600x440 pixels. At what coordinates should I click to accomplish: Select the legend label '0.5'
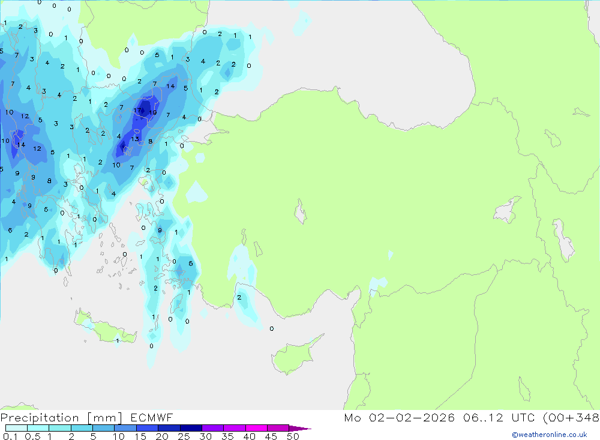click(x=32, y=436)
